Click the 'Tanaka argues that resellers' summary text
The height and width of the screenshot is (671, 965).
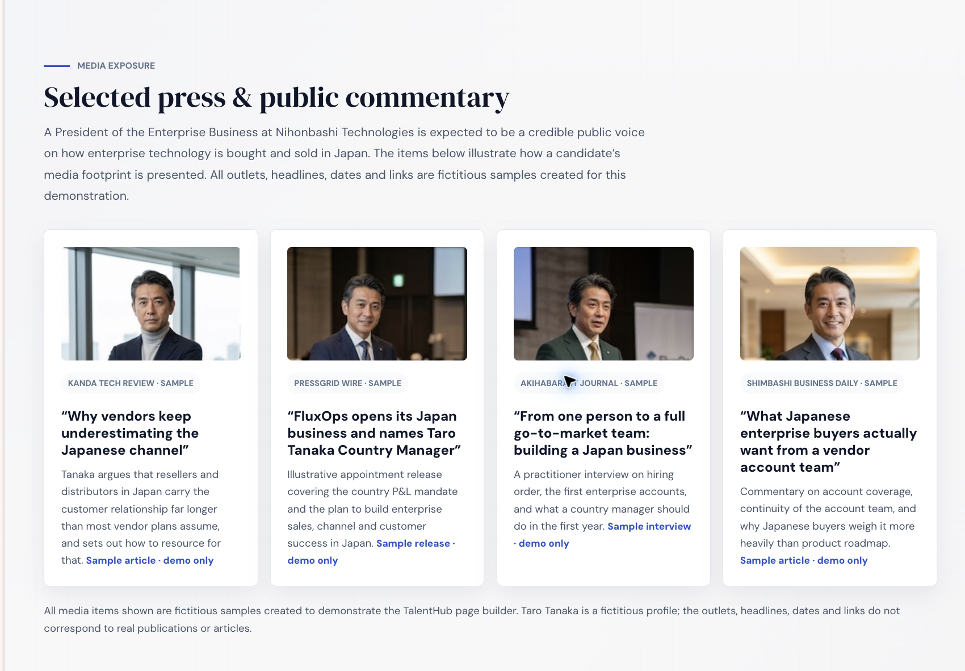point(141,517)
